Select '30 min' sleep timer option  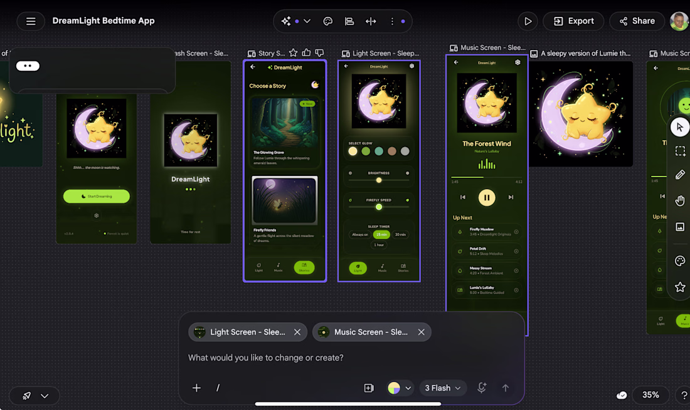[400, 234]
